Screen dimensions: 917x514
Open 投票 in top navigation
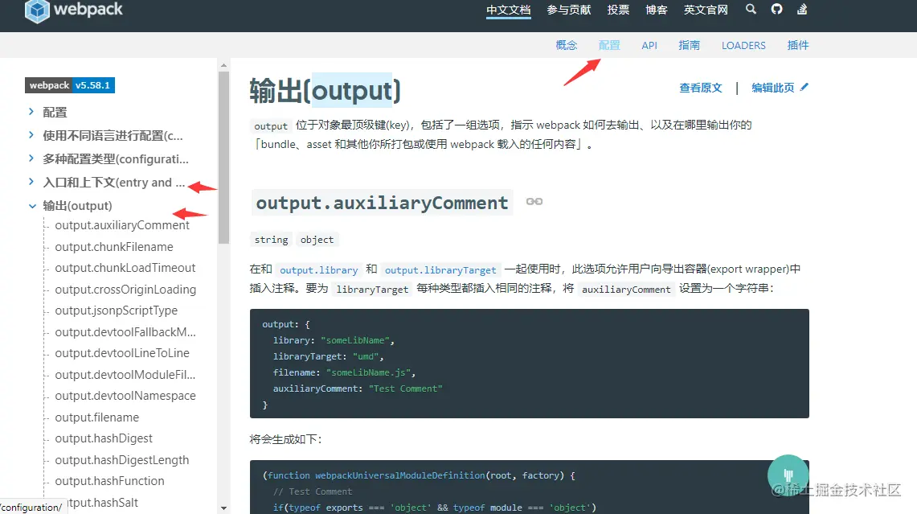618,10
